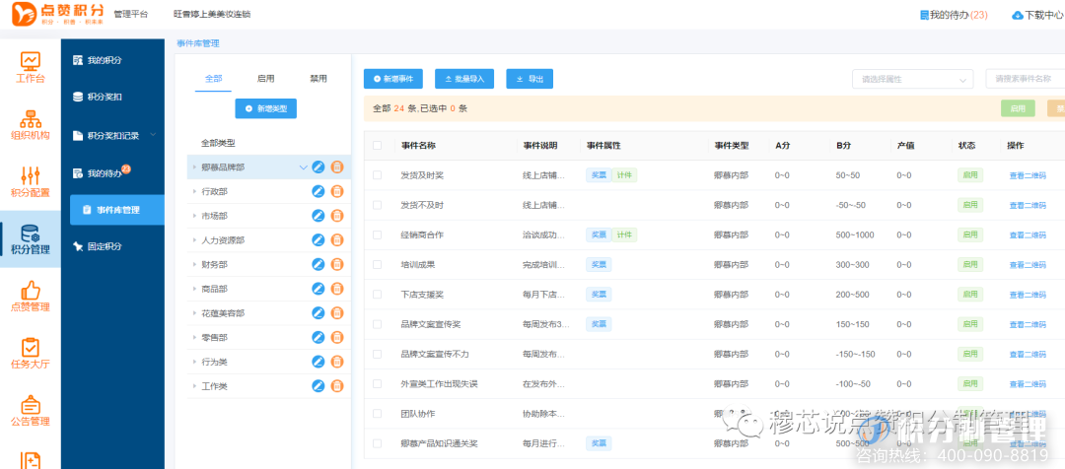Open 工作台 in the left sidebar
The height and width of the screenshot is (469, 1065).
pyautogui.click(x=31, y=68)
